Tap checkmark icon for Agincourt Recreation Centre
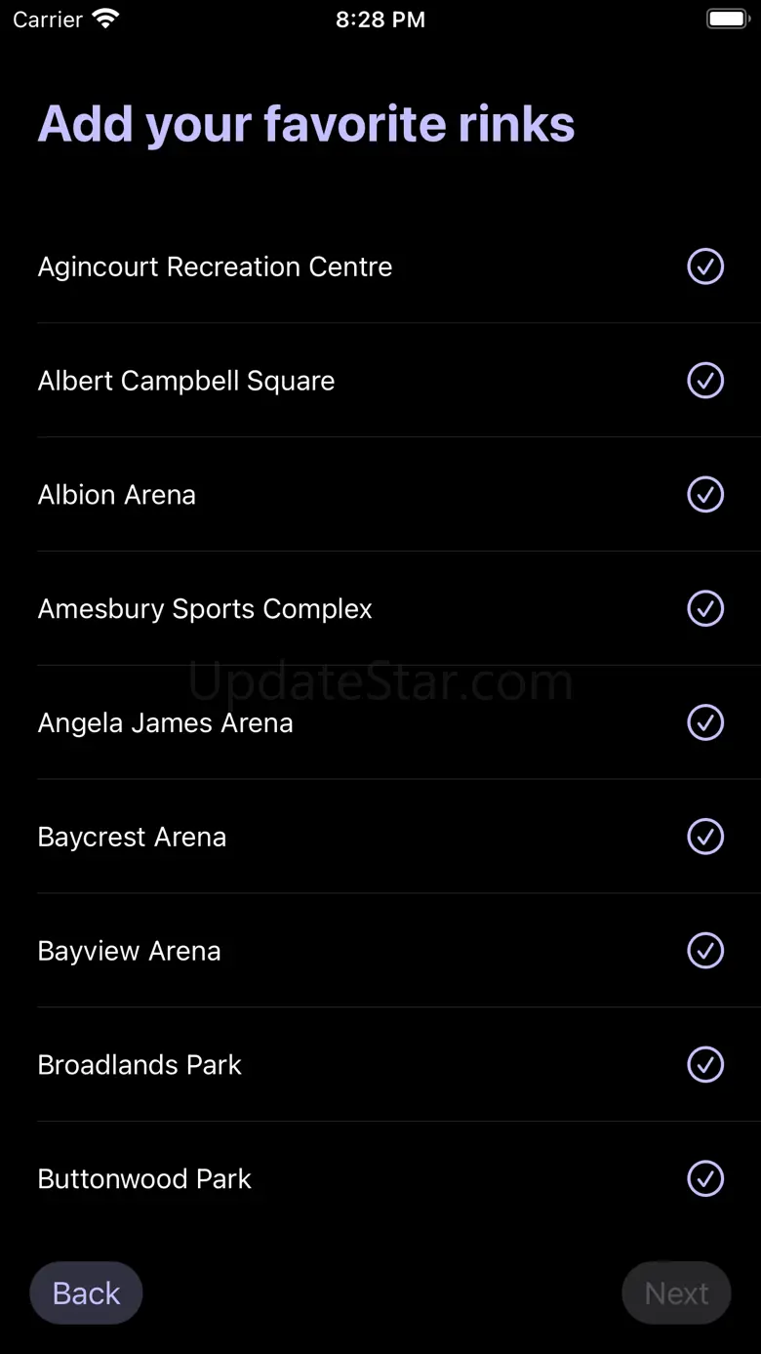The height and width of the screenshot is (1354, 761). 705,267
